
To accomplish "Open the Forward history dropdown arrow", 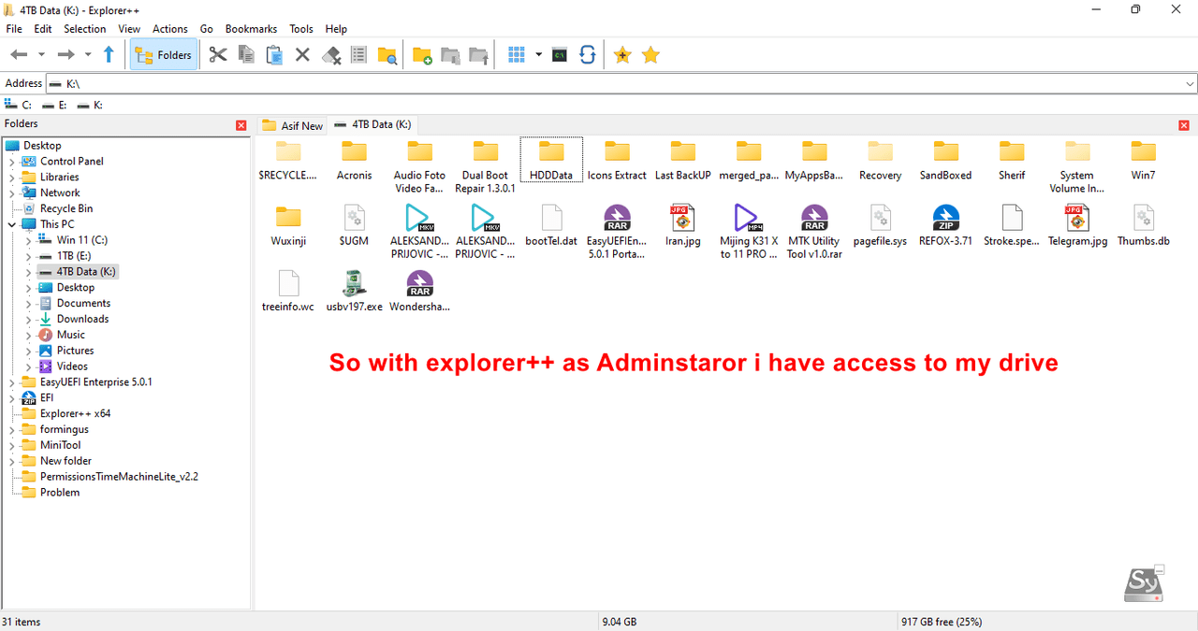I will [x=88, y=55].
